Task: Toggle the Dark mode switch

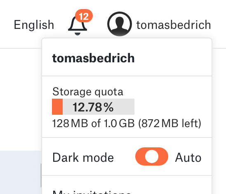Action: click(x=152, y=156)
